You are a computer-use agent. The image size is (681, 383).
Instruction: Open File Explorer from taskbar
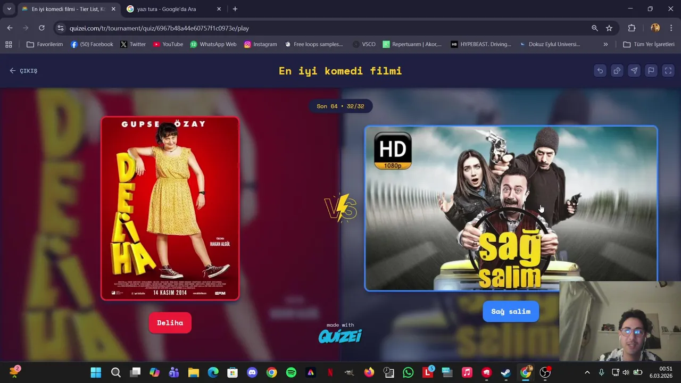pyautogui.click(x=194, y=372)
